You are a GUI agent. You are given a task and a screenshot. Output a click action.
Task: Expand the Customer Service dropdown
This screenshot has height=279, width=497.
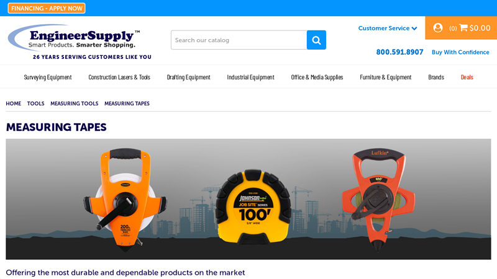tap(388, 28)
